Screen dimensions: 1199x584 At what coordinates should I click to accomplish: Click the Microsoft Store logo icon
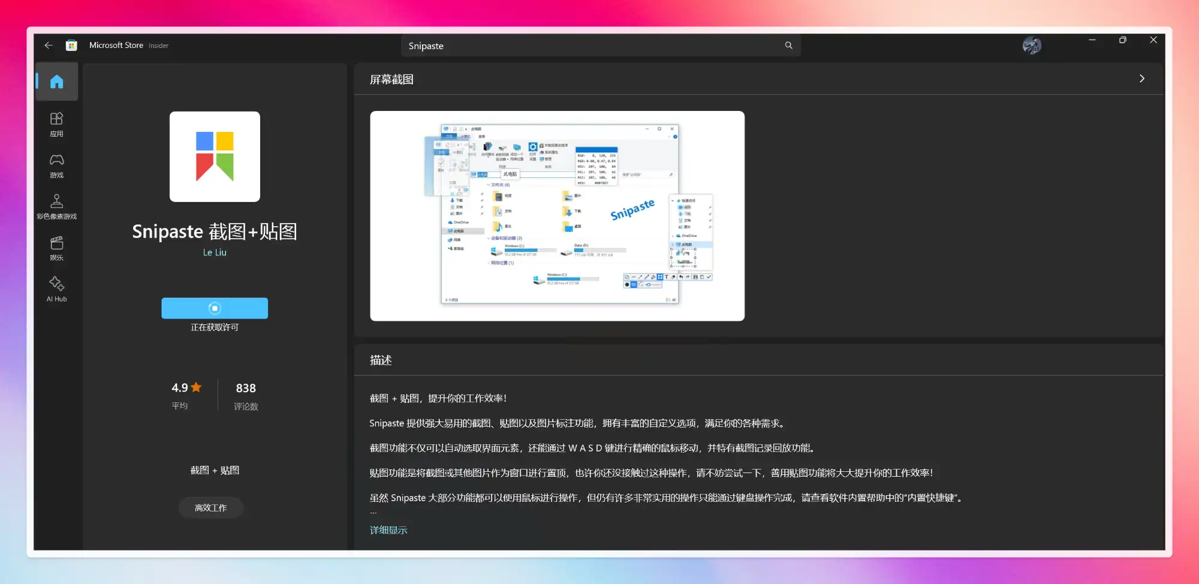[x=71, y=45]
